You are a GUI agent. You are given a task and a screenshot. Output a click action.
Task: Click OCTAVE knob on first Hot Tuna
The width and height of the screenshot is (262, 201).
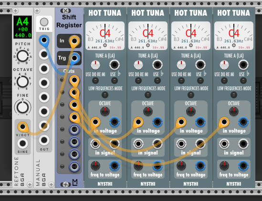(105, 111)
